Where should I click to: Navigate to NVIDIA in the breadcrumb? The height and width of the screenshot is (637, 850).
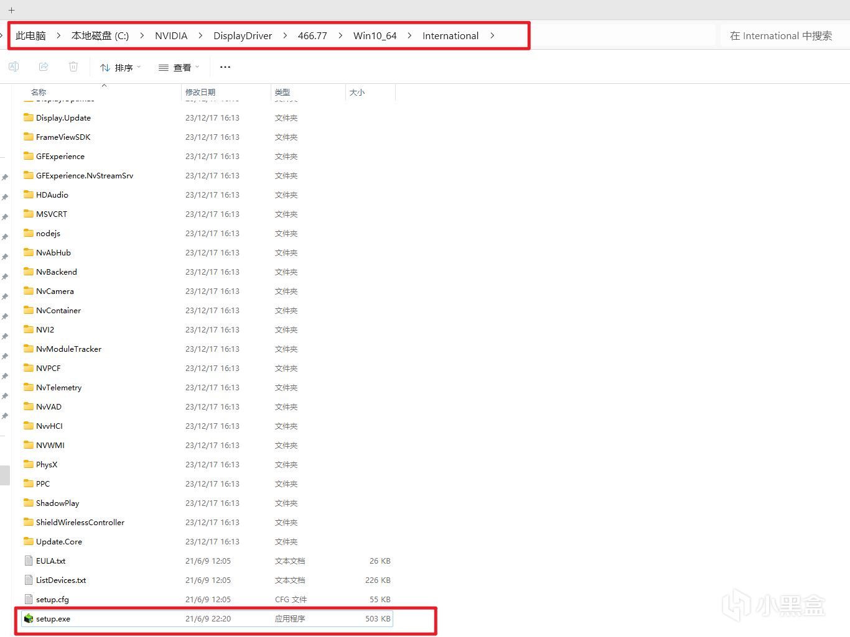(171, 35)
